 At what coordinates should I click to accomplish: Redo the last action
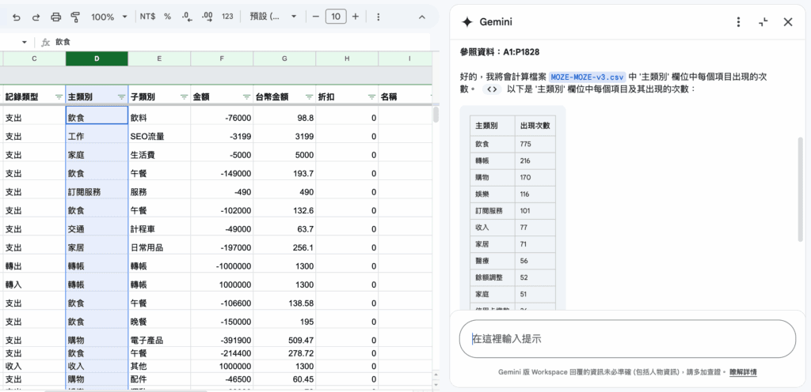tap(36, 17)
